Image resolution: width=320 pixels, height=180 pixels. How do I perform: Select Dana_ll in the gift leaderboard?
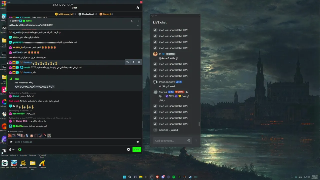click(106, 14)
